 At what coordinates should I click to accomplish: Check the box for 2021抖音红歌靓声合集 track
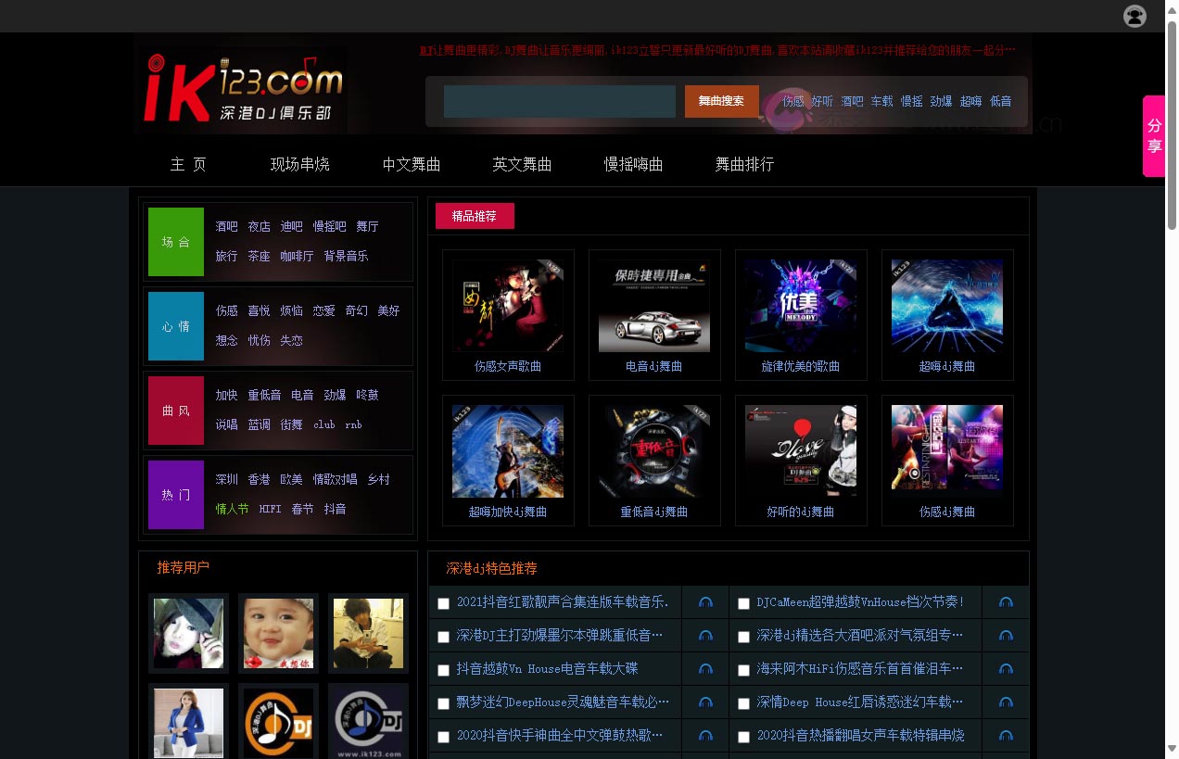click(444, 603)
